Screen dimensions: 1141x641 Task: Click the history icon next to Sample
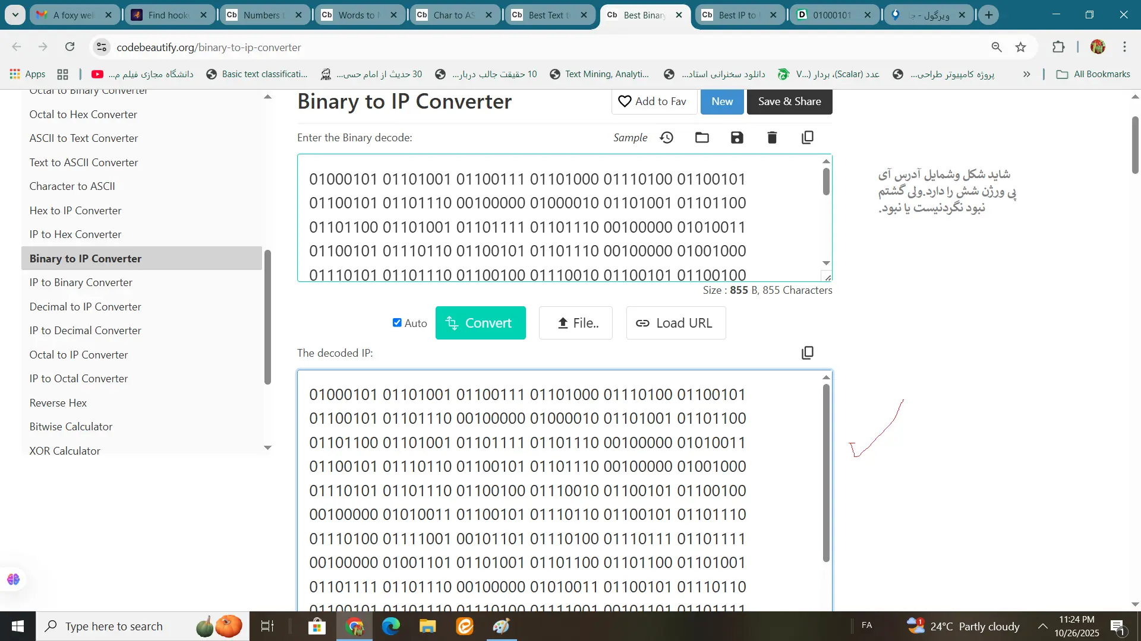(667, 138)
